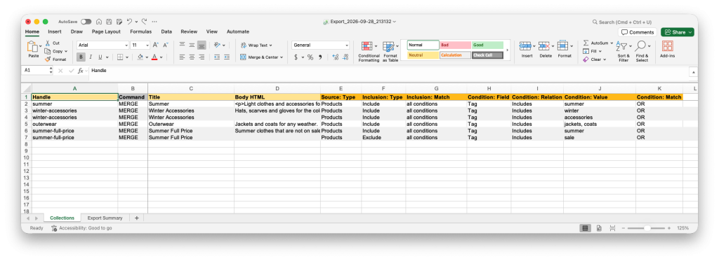This screenshot has width=719, height=261.
Task: Click the Save floppy disk icon
Action: [x=109, y=22]
